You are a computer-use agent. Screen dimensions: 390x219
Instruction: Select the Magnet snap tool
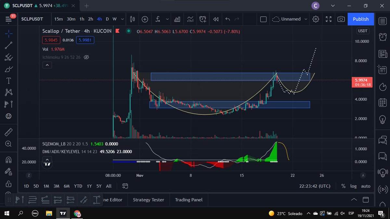click(x=8, y=160)
